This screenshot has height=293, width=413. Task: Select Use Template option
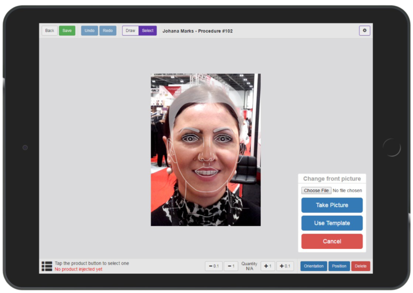tap(332, 223)
